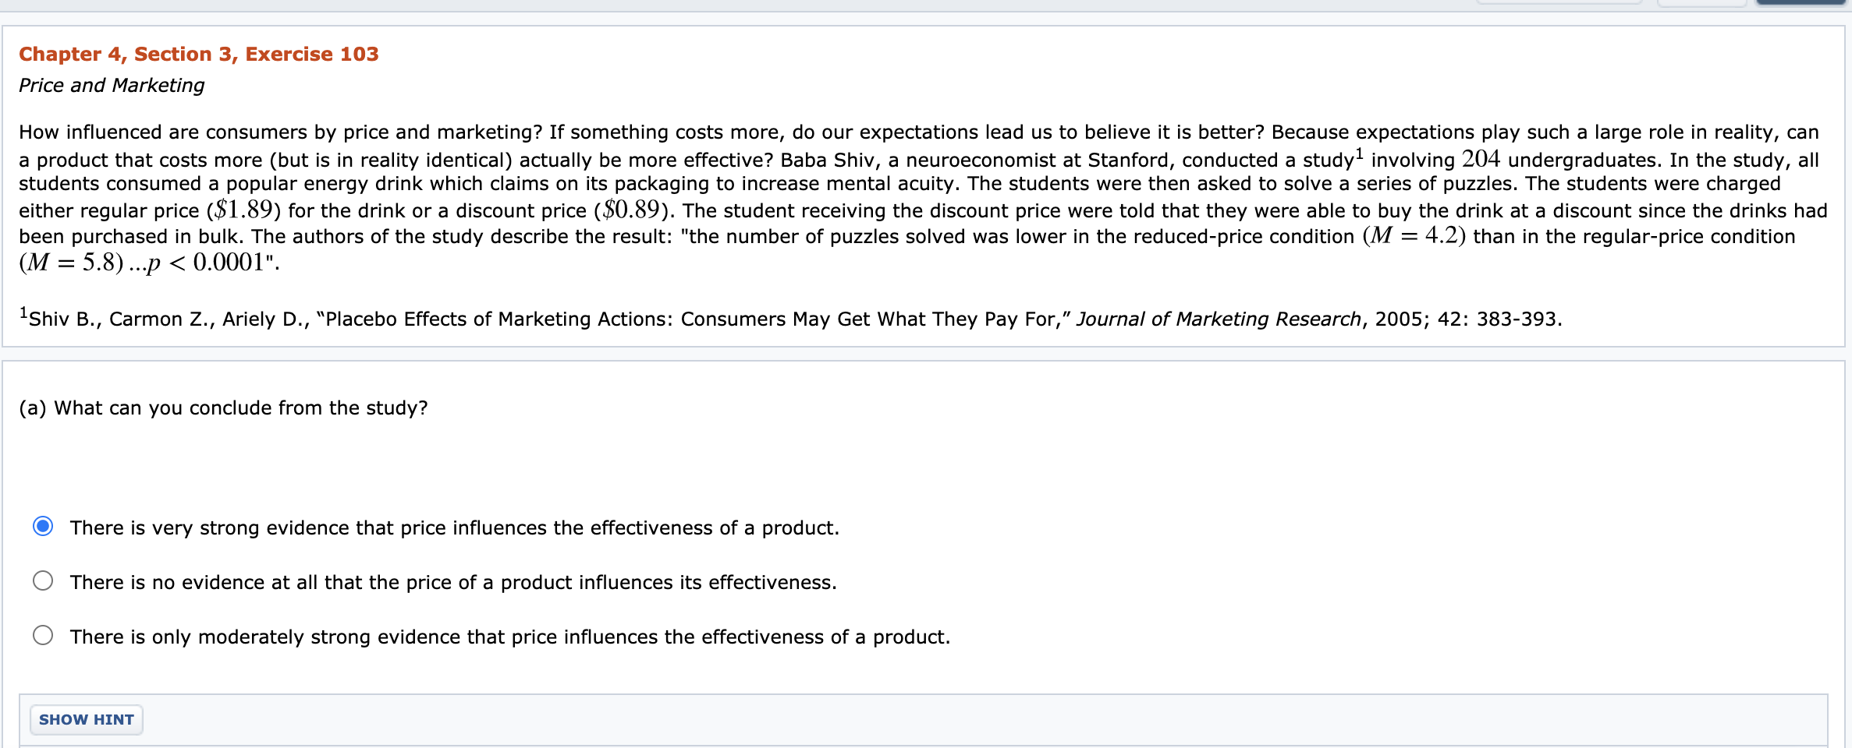This screenshot has width=1852, height=748.
Task: Click the 'Chapter 4, Section 3, Exercise 103' heading
Action: click(198, 54)
